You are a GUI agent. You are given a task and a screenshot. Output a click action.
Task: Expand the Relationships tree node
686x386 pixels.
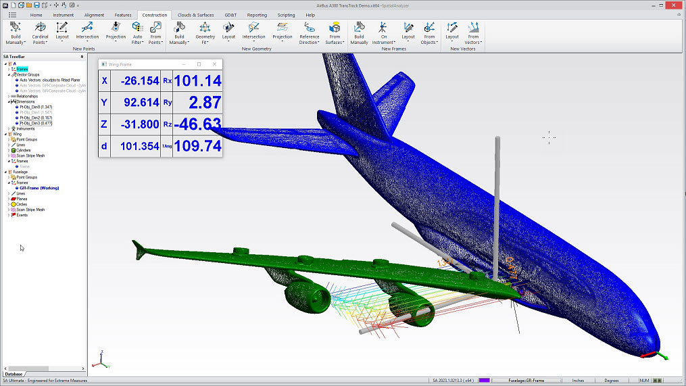[9, 96]
